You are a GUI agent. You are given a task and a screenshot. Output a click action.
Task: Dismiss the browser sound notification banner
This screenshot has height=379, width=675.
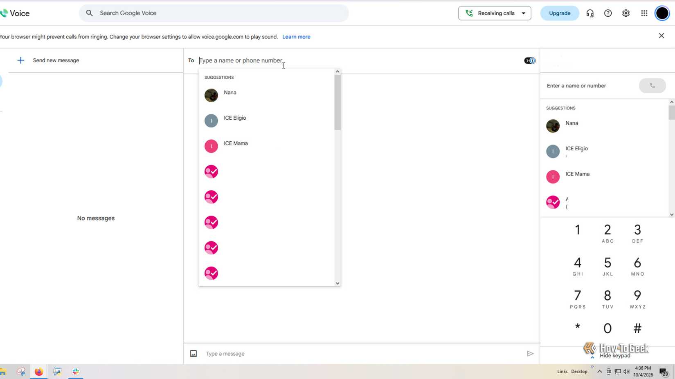click(661, 36)
